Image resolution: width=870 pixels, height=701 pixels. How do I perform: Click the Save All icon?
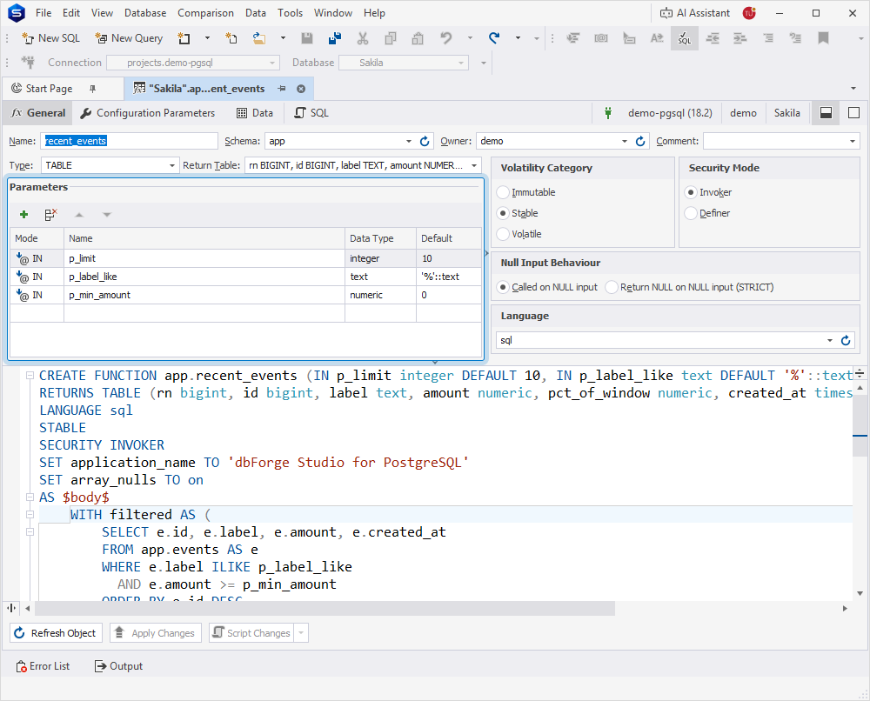335,38
